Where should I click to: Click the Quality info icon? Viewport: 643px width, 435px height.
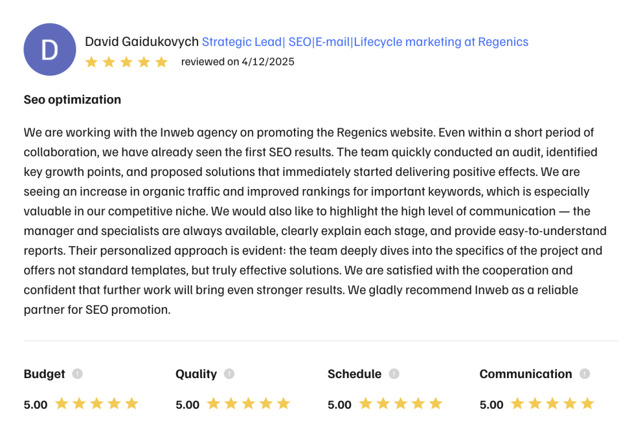(x=229, y=374)
